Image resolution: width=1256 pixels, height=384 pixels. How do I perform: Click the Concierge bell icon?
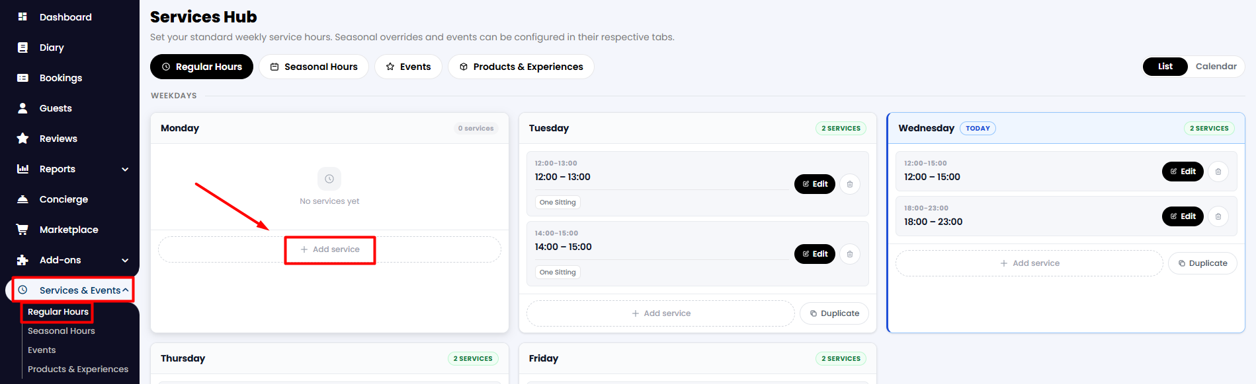coord(22,199)
